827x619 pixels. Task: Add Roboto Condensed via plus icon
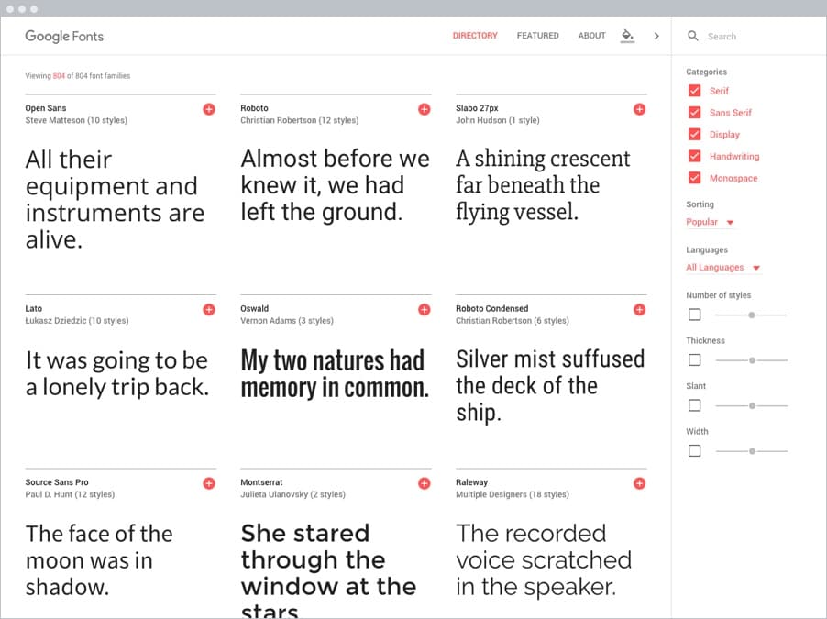click(639, 310)
